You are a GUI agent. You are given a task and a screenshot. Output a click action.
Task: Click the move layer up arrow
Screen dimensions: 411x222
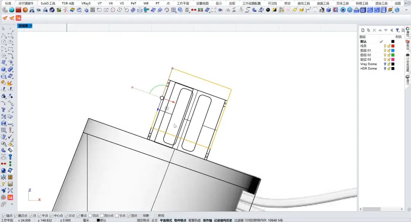pos(380,30)
